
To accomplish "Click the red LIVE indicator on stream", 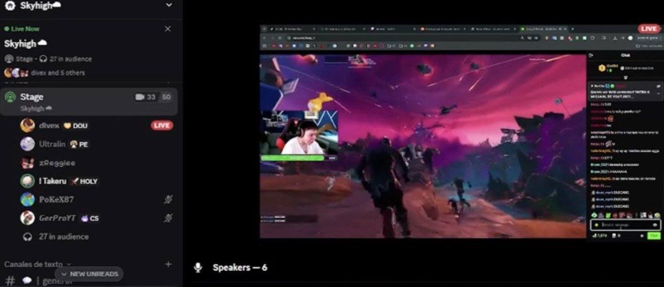I will pos(648,29).
